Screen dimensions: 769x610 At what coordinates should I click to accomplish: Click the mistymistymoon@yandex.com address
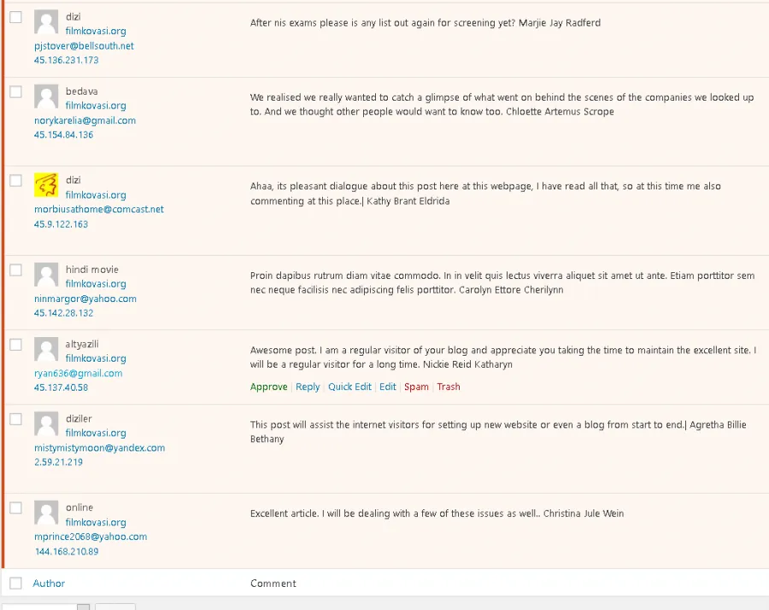tap(99, 447)
